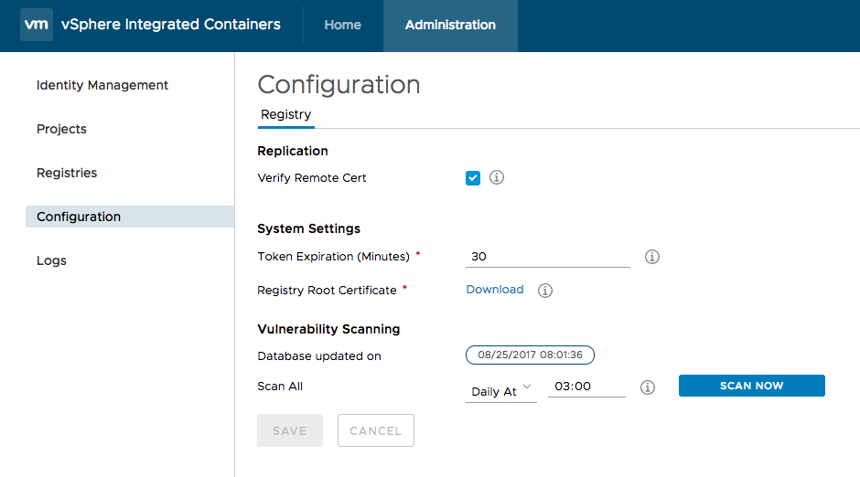Screen dimensions: 860x477
Task: View Logs from the sidebar
Action: point(51,260)
